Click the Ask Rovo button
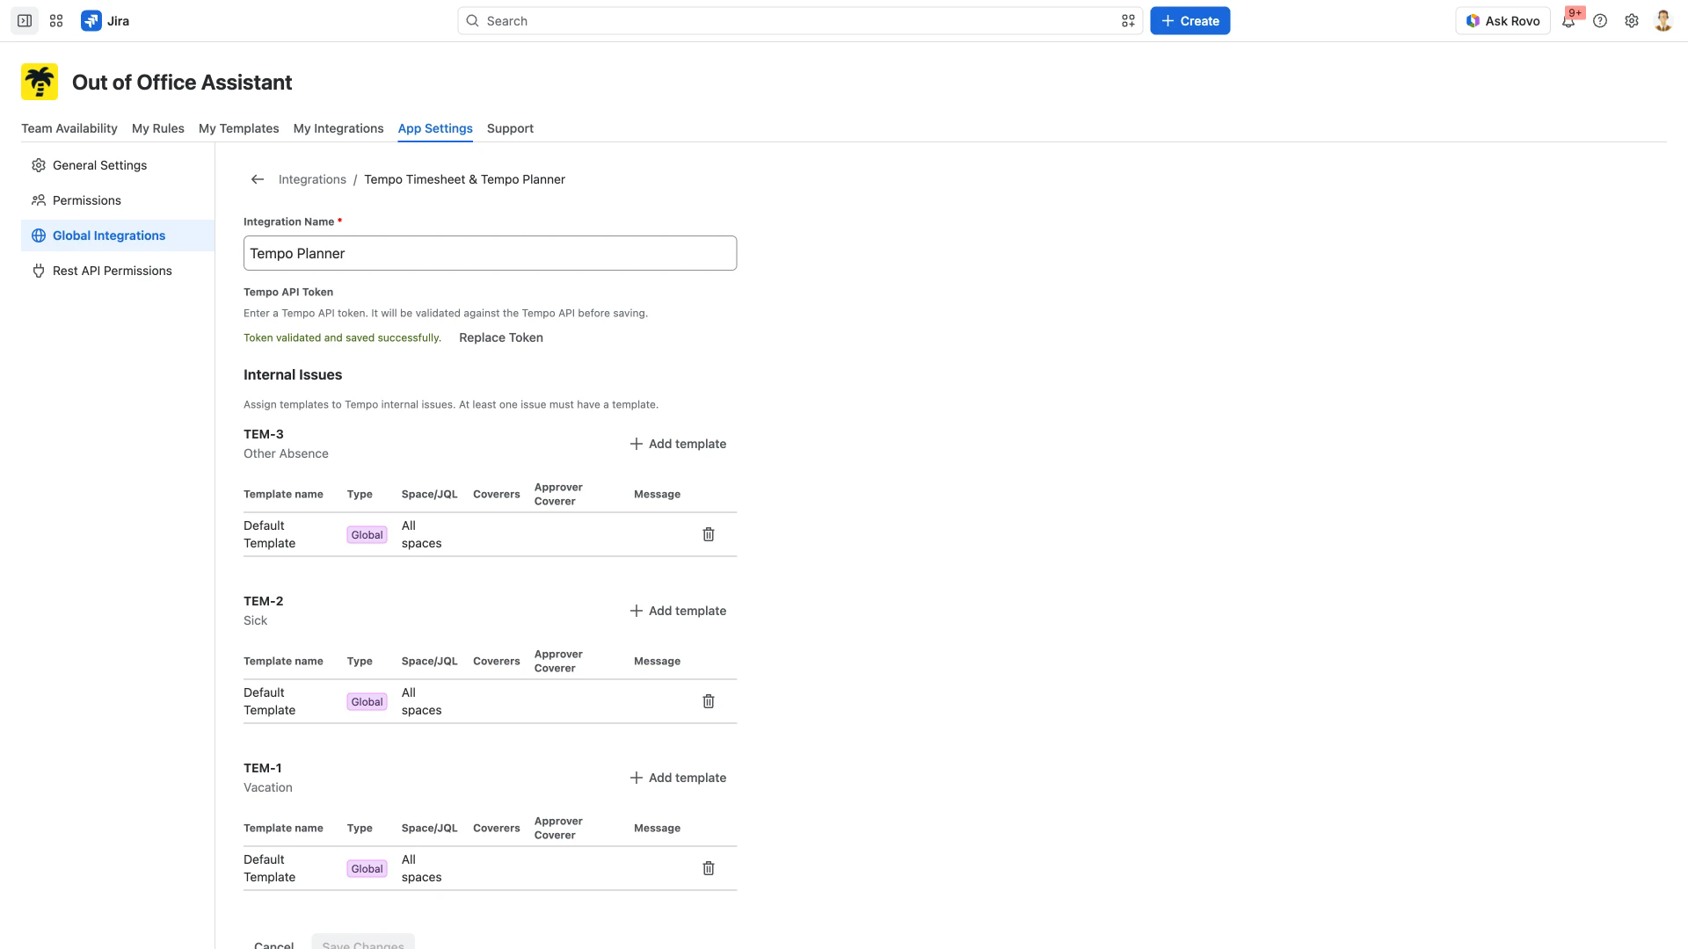 (x=1502, y=21)
